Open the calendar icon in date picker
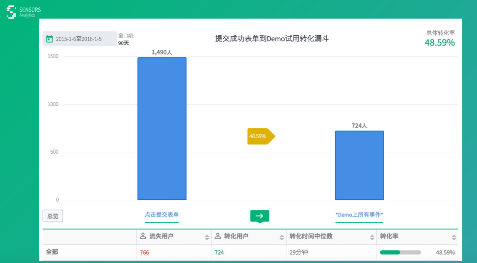 [x=49, y=39]
